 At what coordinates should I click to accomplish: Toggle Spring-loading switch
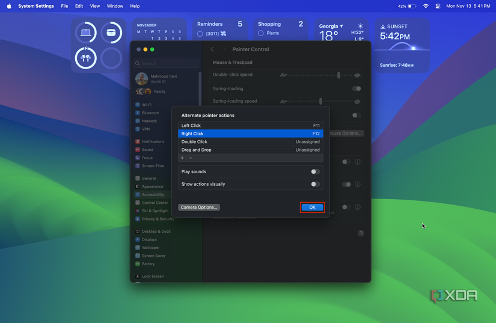point(357,88)
